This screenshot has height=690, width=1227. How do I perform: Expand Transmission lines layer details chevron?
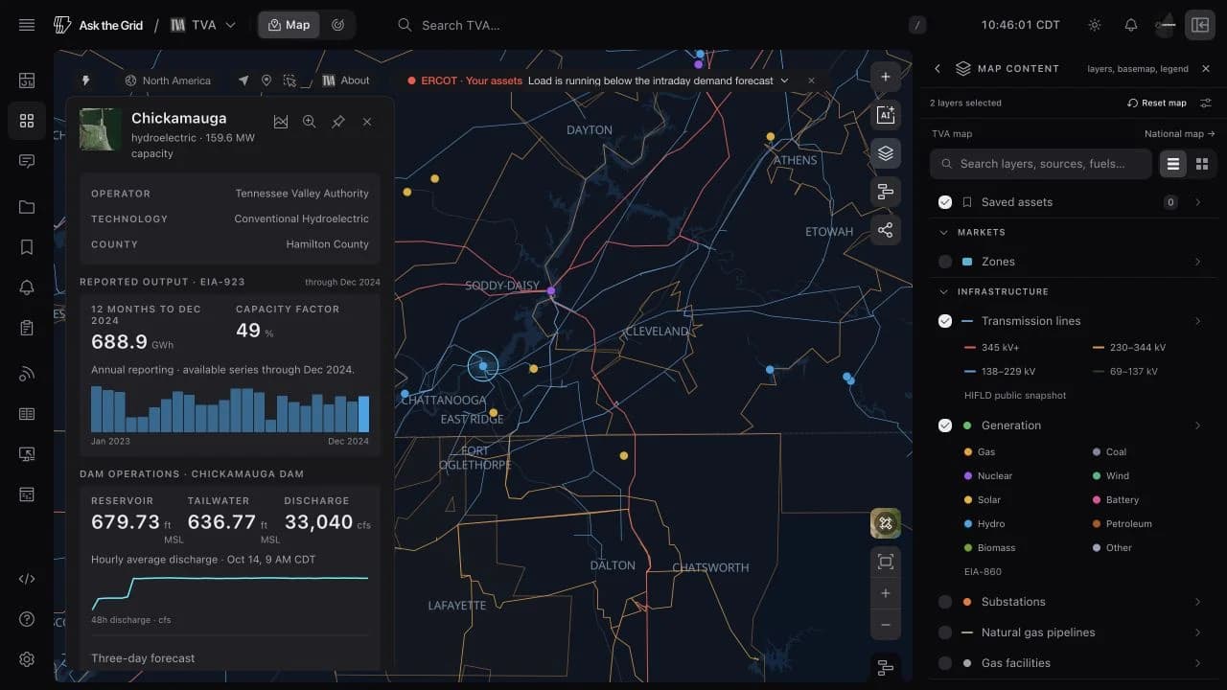point(1198,321)
